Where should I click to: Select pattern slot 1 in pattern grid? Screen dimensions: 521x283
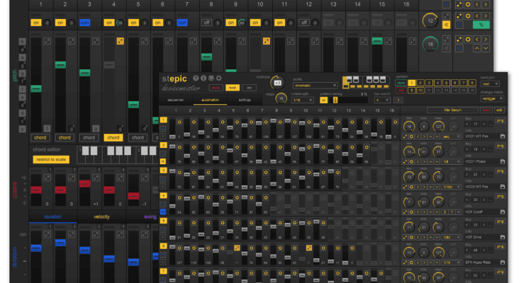pyautogui.click(x=410, y=83)
